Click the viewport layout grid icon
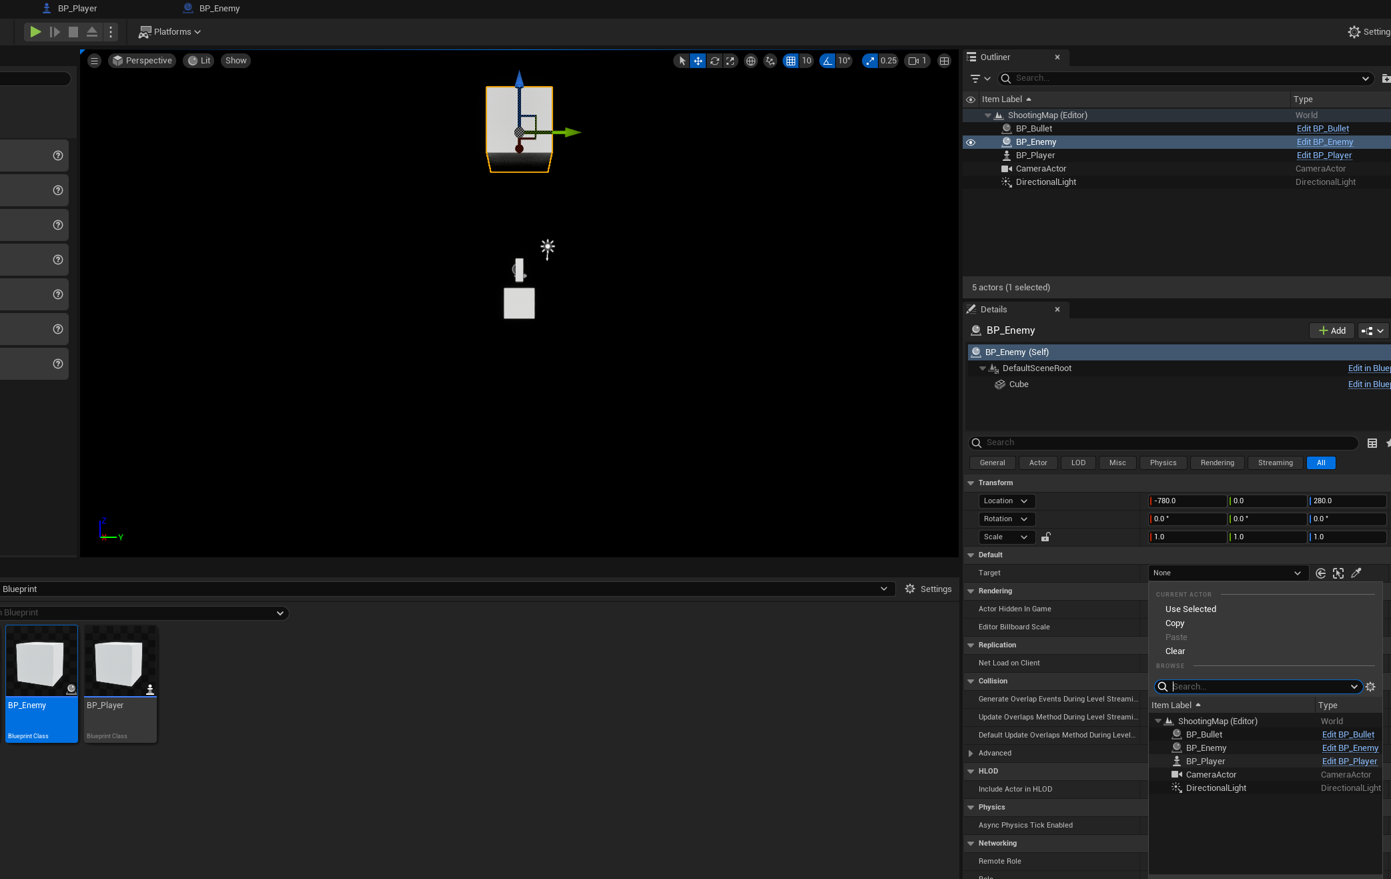The width and height of the screenshot is (1391, 879). [944, 61]
